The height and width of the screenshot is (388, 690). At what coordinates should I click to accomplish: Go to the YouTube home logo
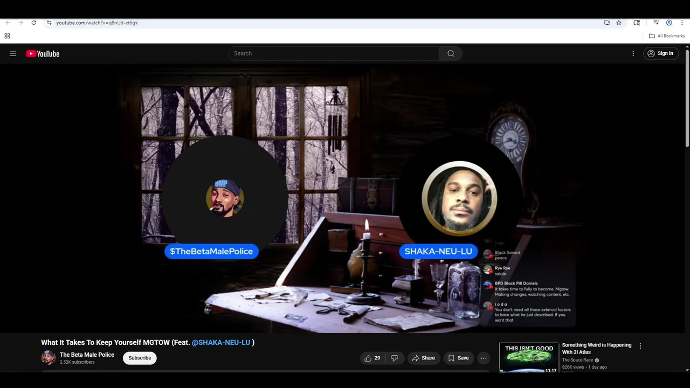(43, 53)
